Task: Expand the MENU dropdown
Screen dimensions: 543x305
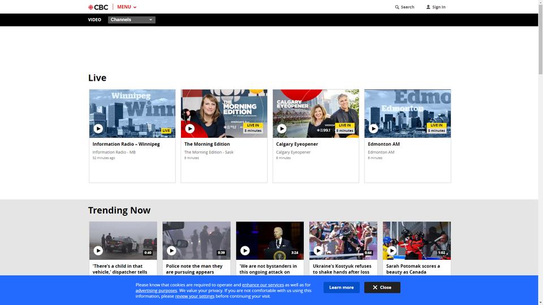Action: (x=127, y=7)
